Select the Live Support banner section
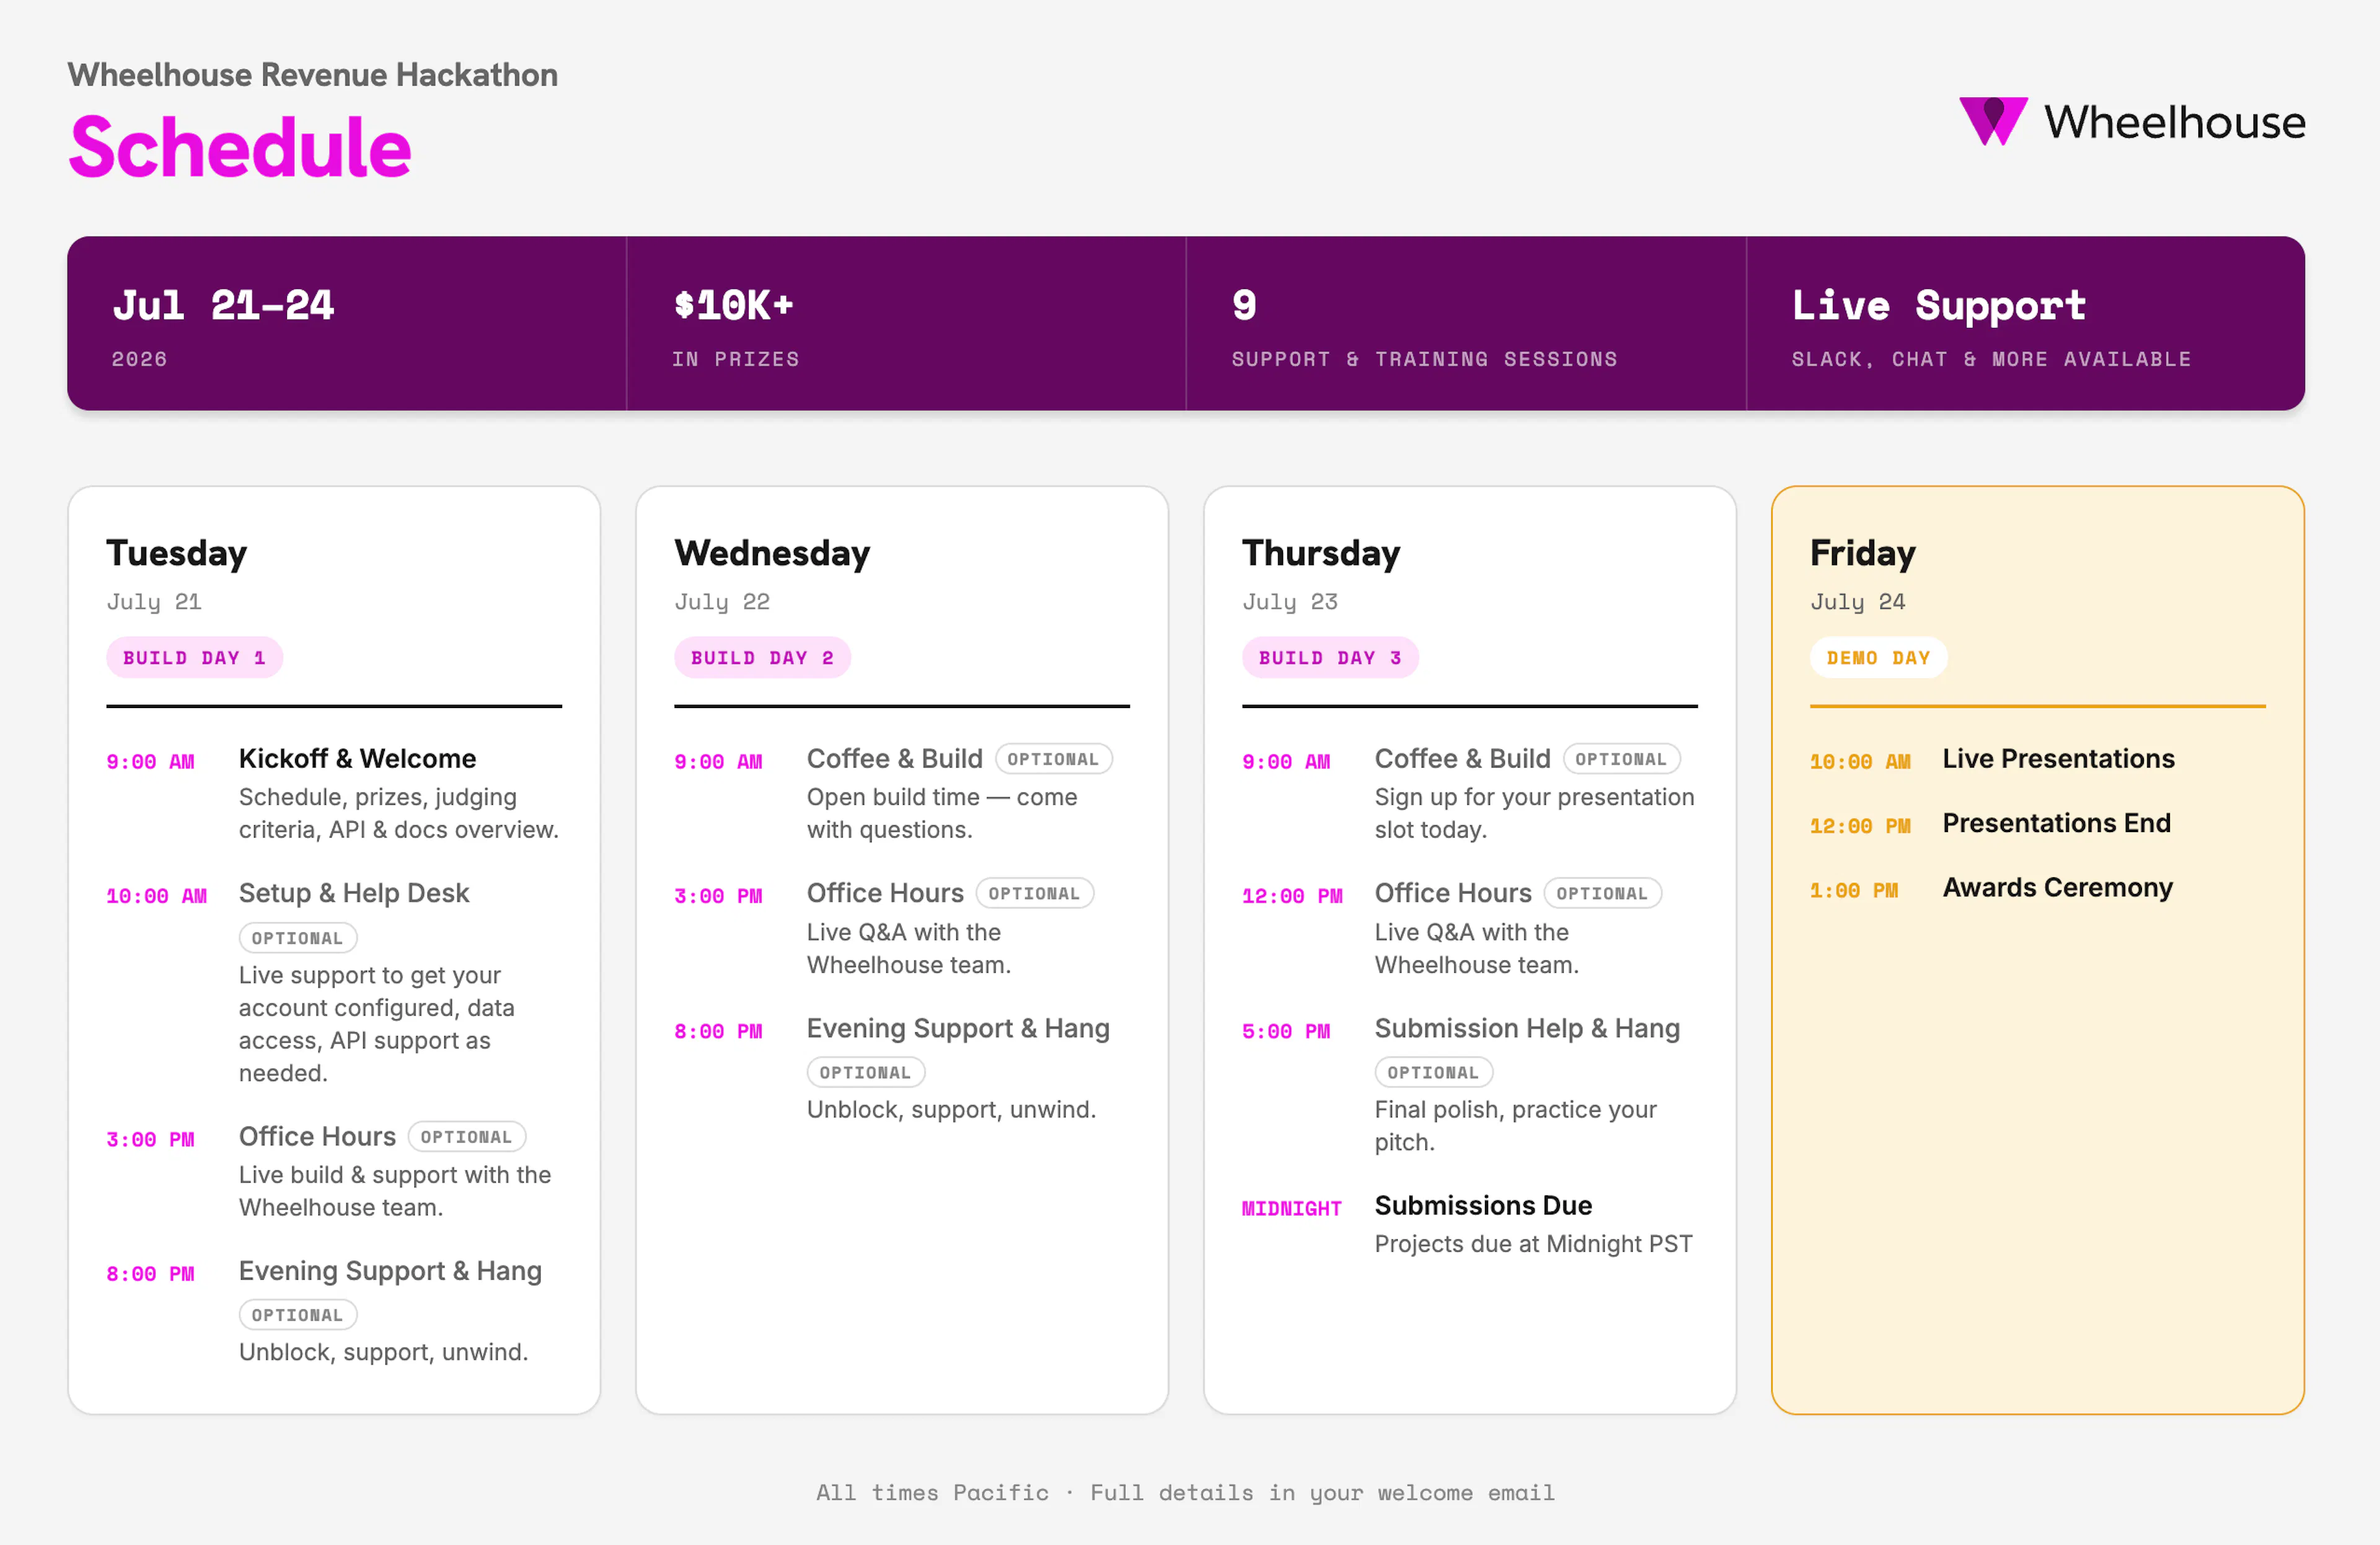Screen dimensions: 2380x1545 2026,324
